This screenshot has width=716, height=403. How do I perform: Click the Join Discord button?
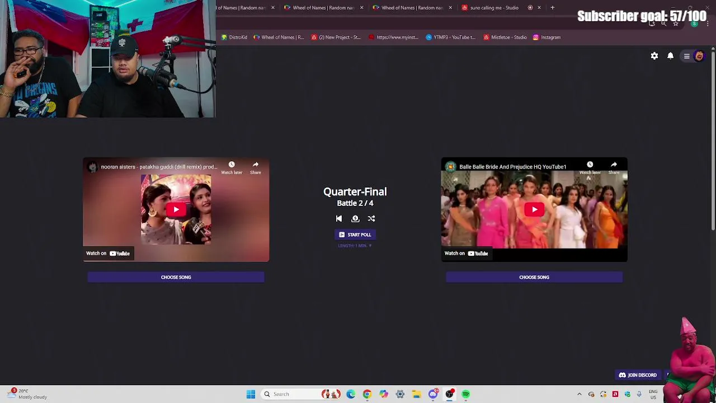pos(638,375)
